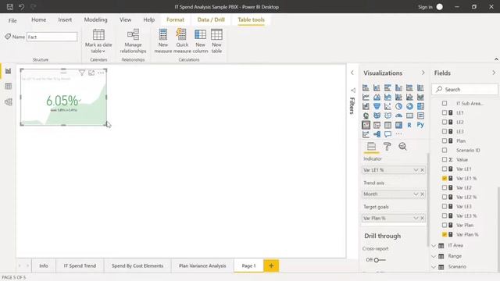Uncheck the Var LE1 % field
Image resolution: width=500 pixels, height=281 pixels.
coord(445,179)
